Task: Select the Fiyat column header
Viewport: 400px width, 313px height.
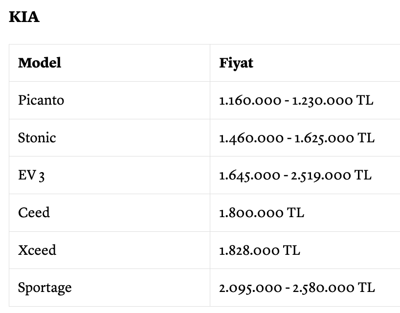Action: [x=236, y=63]
